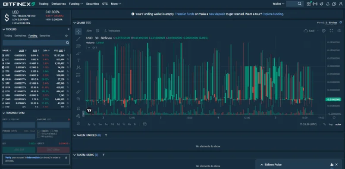Expand the Bitfinex Pulse panel

pos(262,165)
